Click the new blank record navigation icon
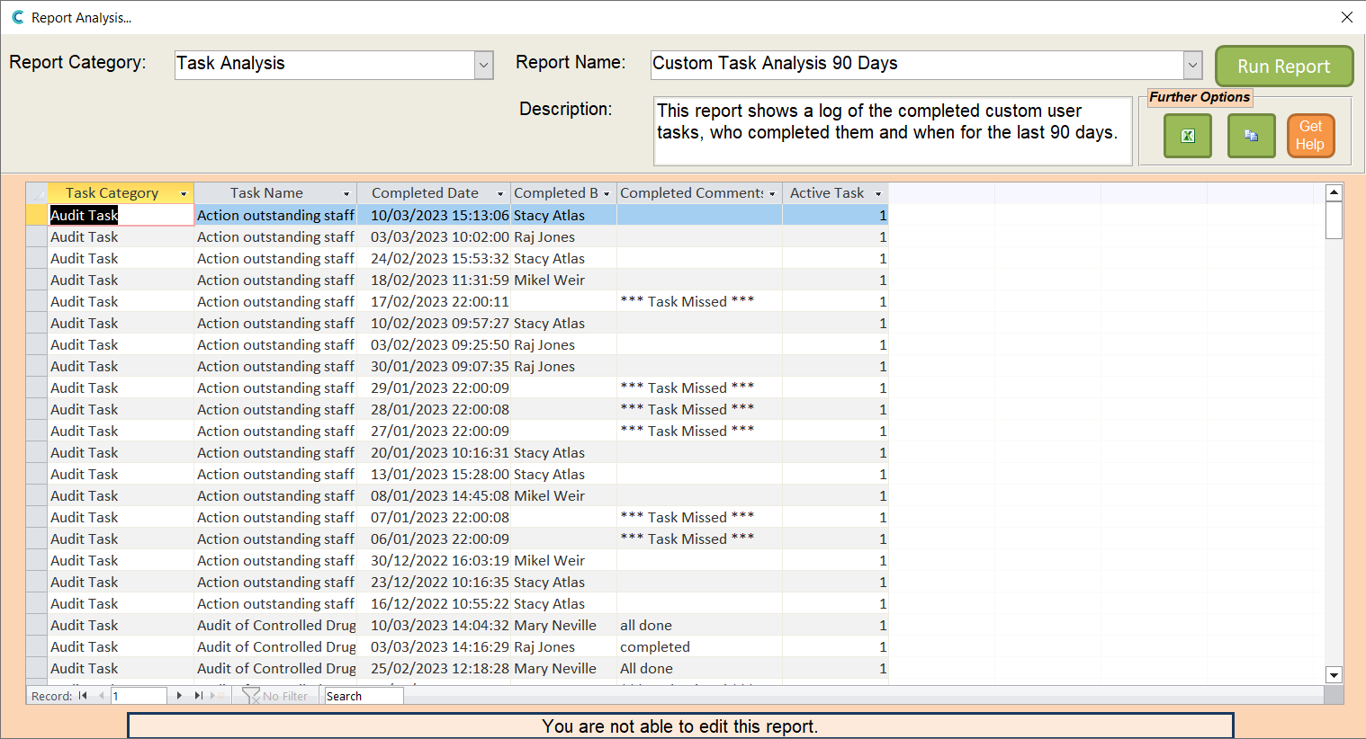1366x739 pixels. (x=216, y=696)
